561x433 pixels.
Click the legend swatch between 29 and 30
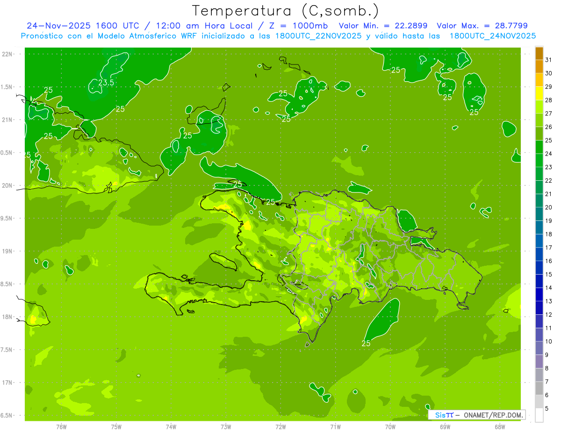[539, 80]
